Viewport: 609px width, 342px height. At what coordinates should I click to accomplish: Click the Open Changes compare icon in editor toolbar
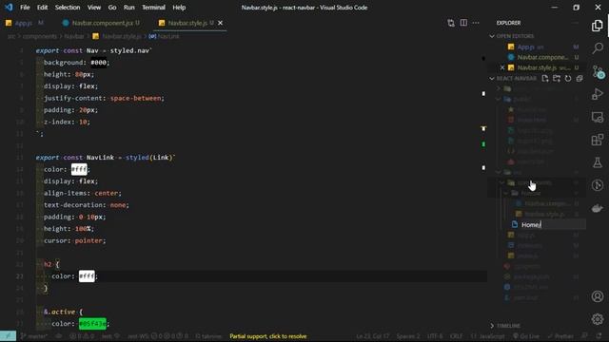(x=450, y=23)
